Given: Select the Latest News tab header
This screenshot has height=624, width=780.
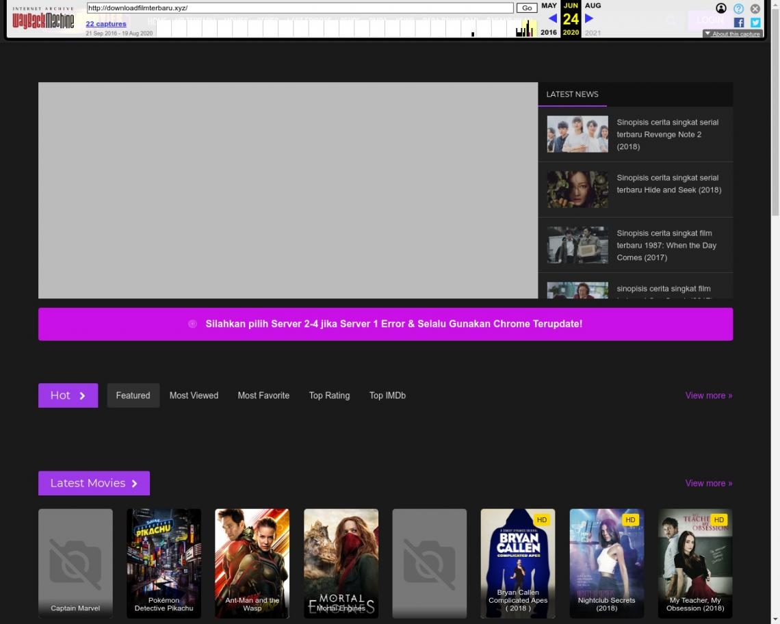Looking at the screenshot, I should coord(572,94).
